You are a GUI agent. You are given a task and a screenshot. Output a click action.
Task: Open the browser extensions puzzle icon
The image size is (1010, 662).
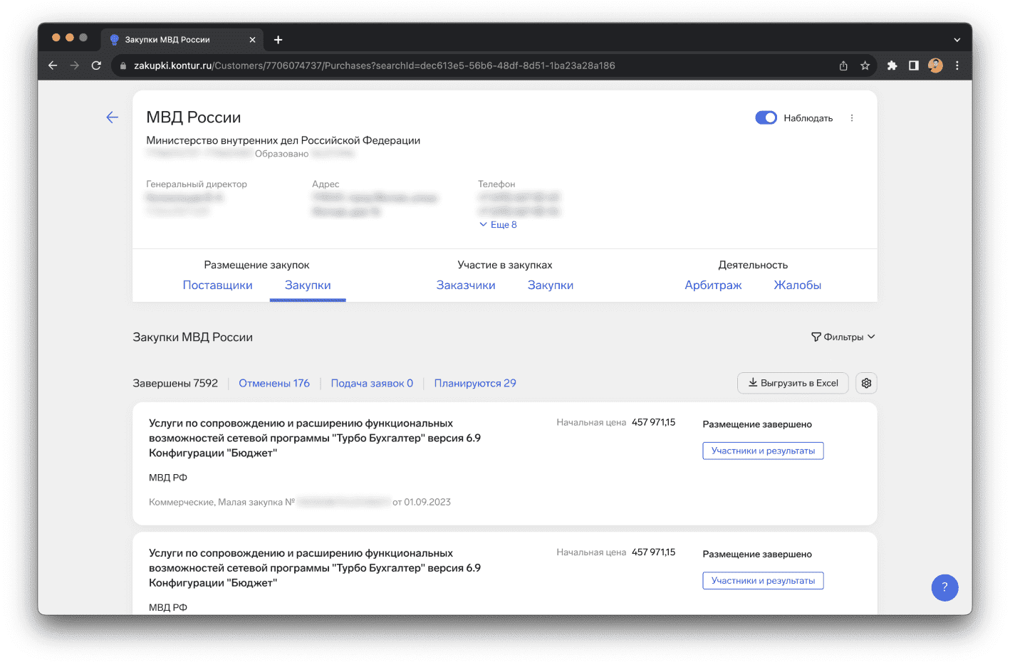(x=892, y=65)
